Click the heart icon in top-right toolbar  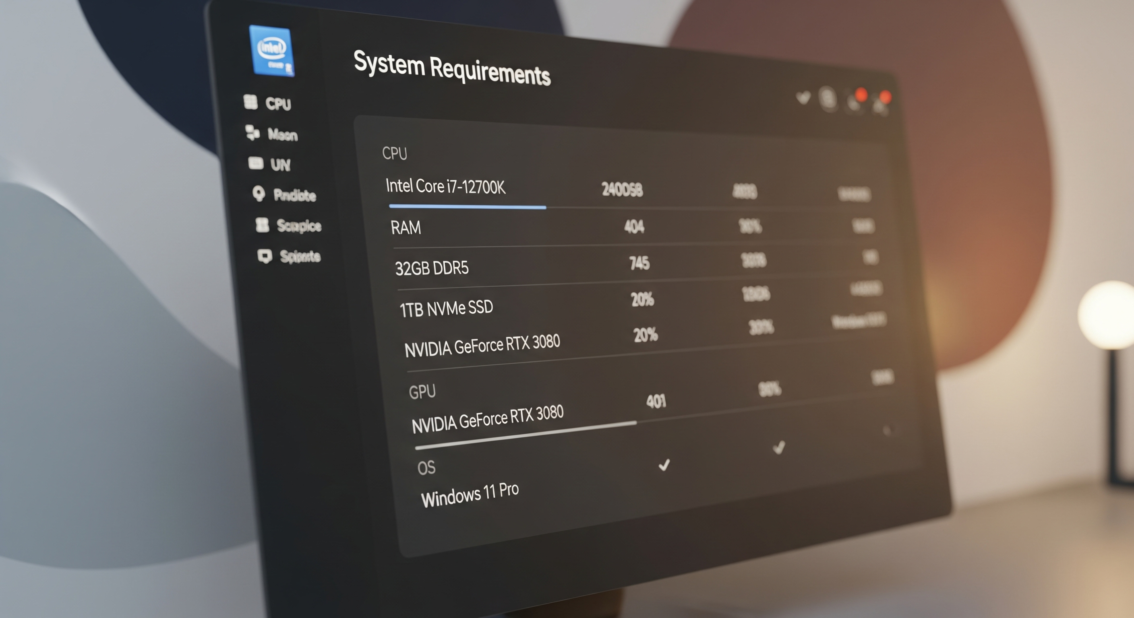click(803, 98)
